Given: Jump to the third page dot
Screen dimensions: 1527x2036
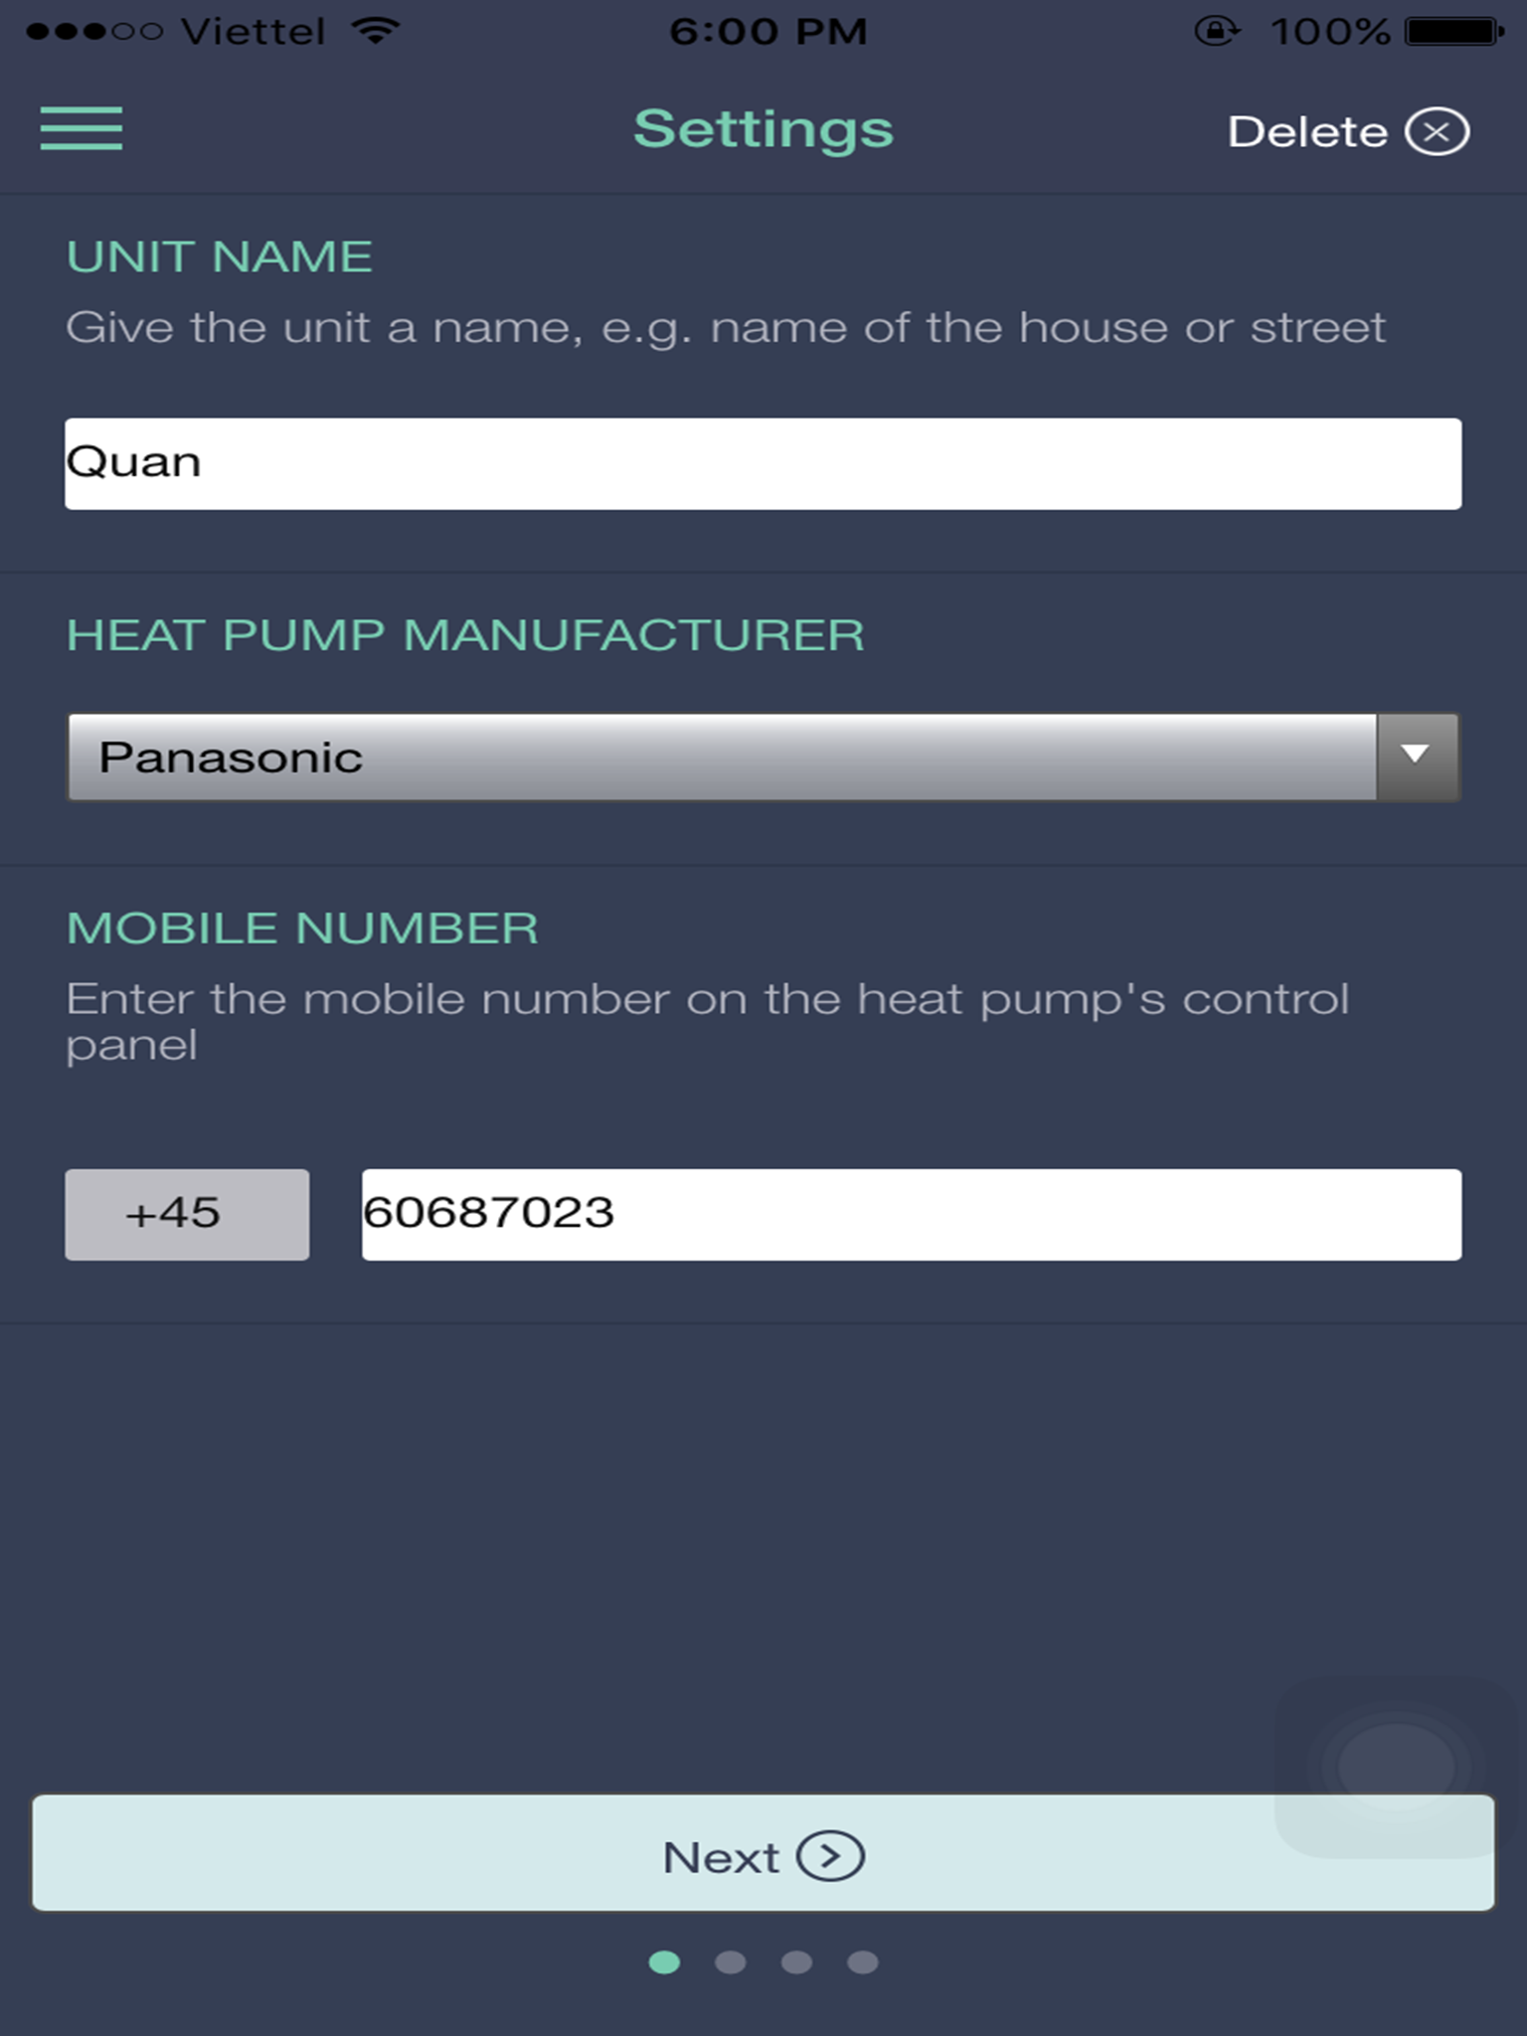Looking at the screenshot, I should (796, 1962).
